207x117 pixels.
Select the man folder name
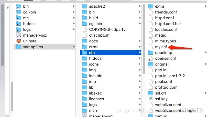coord(93,111)
